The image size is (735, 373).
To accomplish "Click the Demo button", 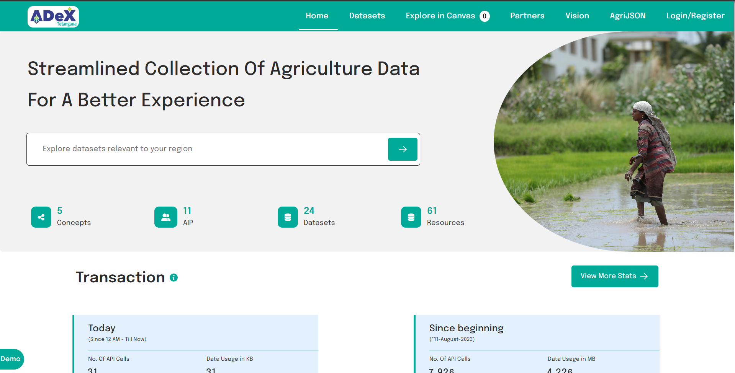I will [x=11, y=359].
